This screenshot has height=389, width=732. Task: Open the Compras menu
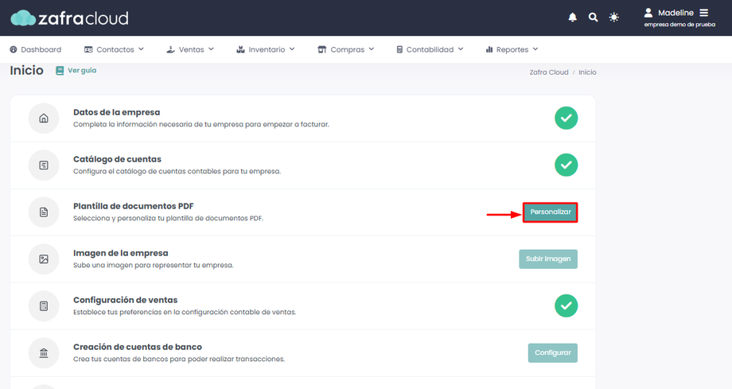coord(346,49)
